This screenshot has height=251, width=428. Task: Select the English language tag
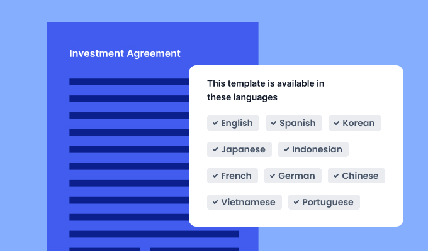[233, 123]
